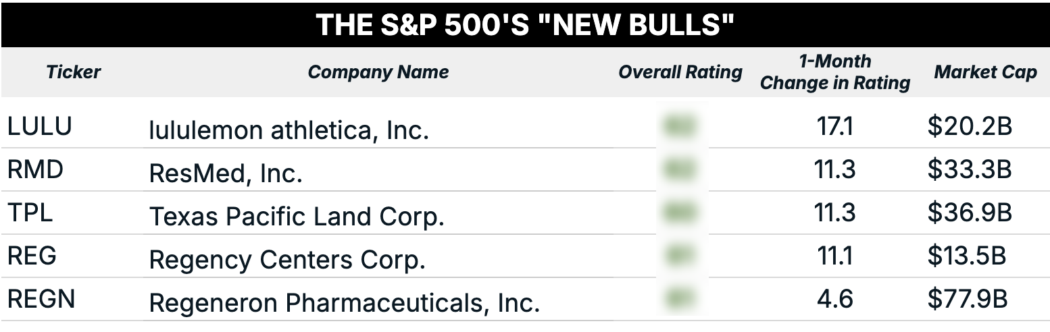The width and height of the screenshot is (1050, 332).
Task: Click the 17.1 rating change value
Action: click(x=835, y=126)
